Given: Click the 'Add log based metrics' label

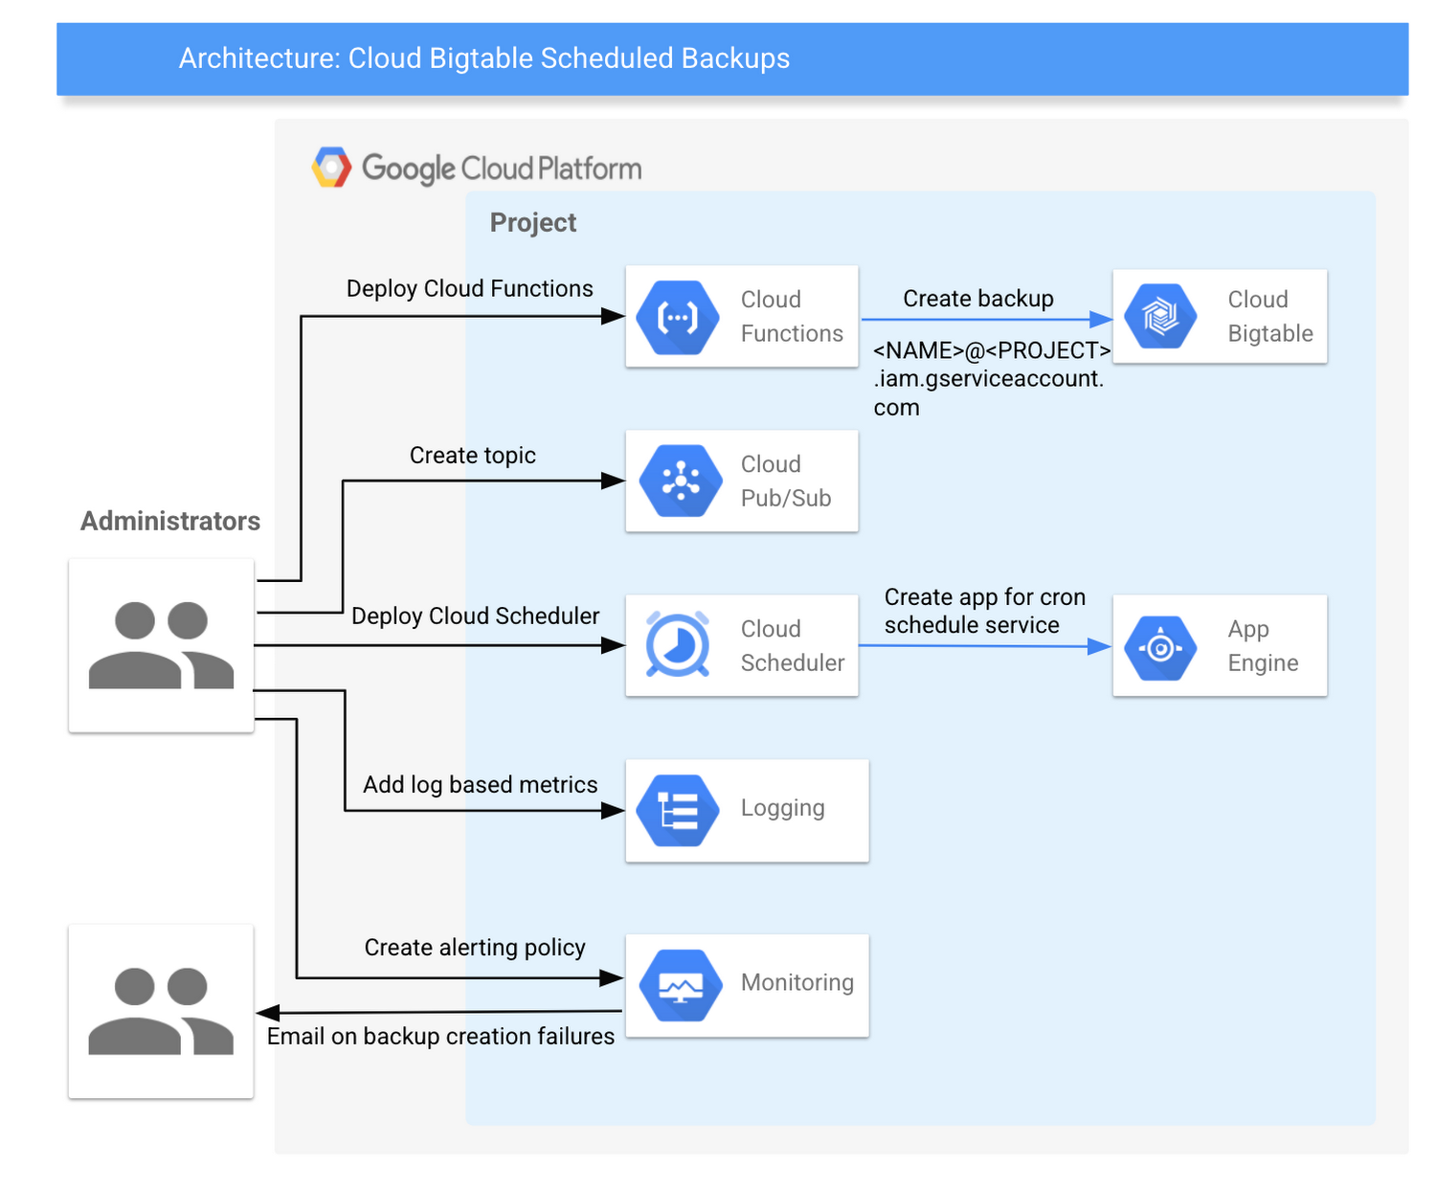Looking at the screenshot, I should coord(481,784).
